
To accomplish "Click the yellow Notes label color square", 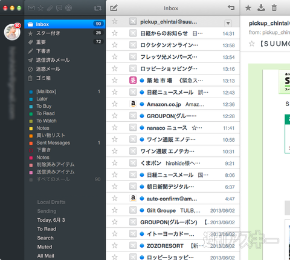I will click(31, 128).
